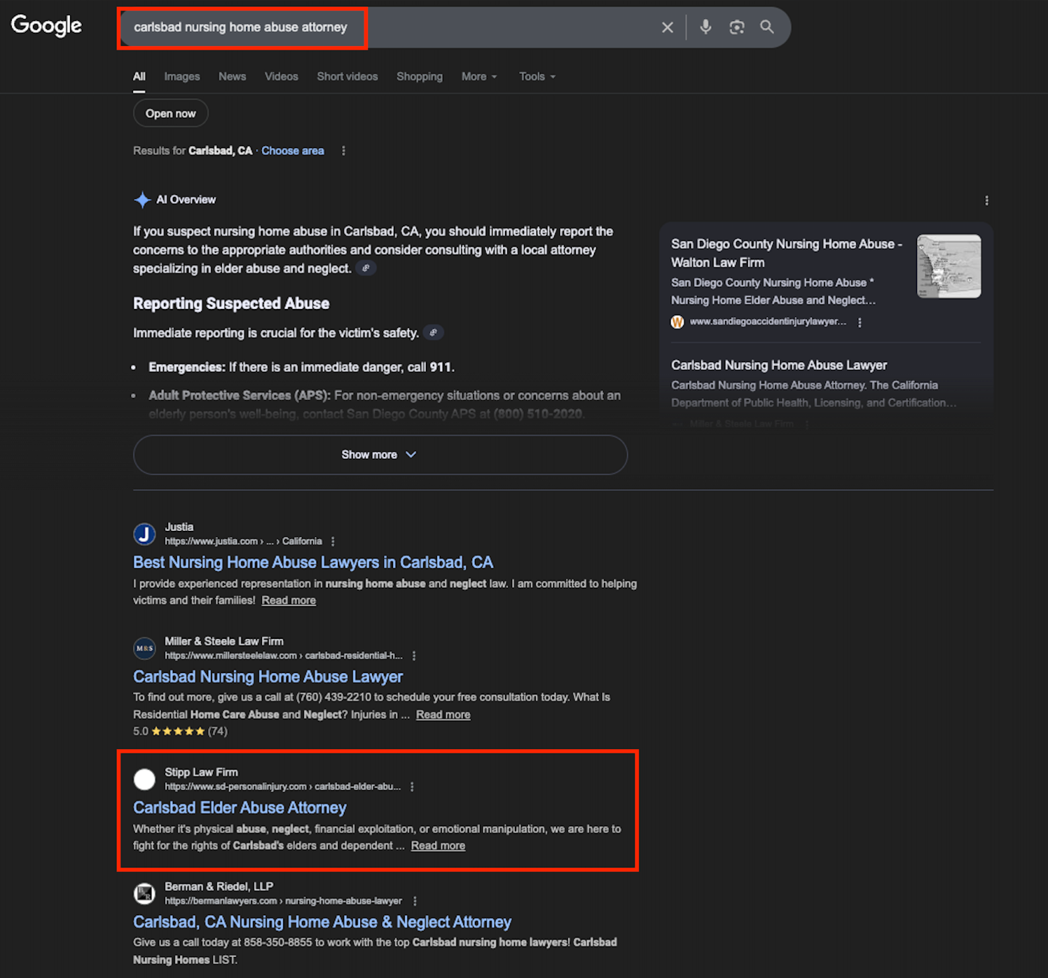The image size is (1048, 978).
Task: Click the magnifying glass search icon
Action: pos(767,27)
